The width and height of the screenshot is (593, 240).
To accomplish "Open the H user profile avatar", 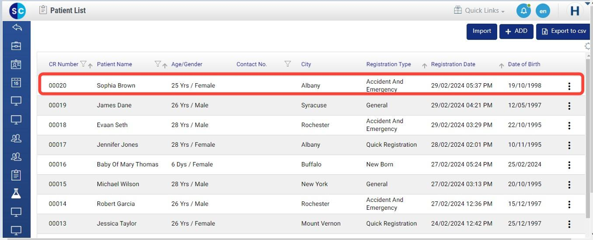I will point(575,11).
